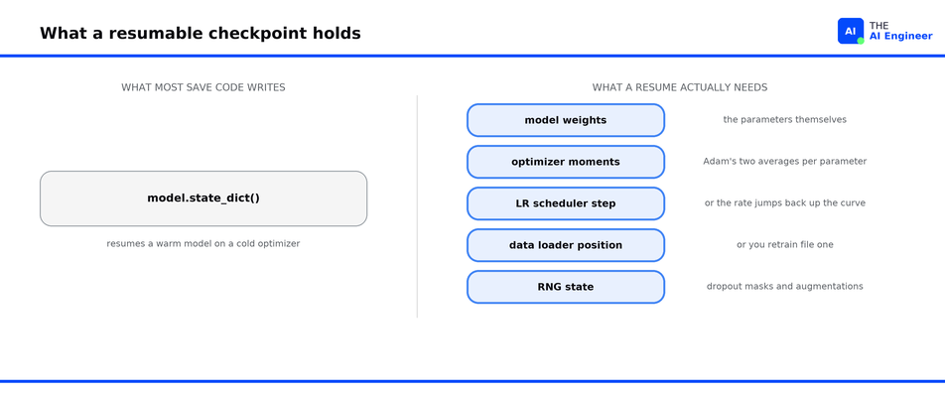Click the rate jumps back up note
Screen dimensions: 945x395
784,202
